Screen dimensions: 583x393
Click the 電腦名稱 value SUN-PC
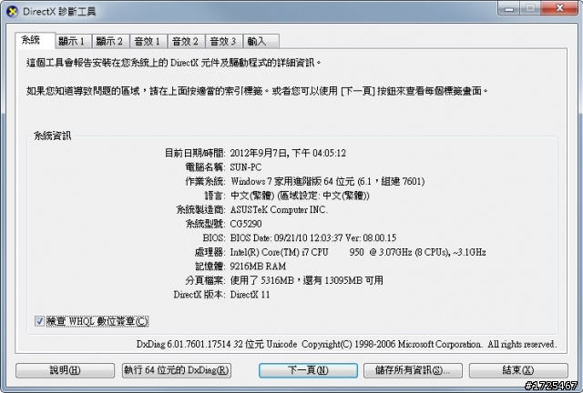(245, 167)
